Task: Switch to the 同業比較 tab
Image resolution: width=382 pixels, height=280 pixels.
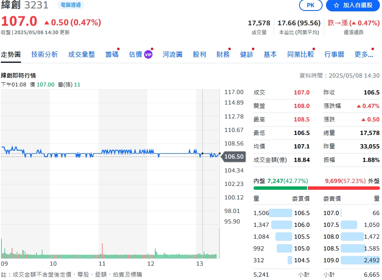Action: click(x=300, y=54)
